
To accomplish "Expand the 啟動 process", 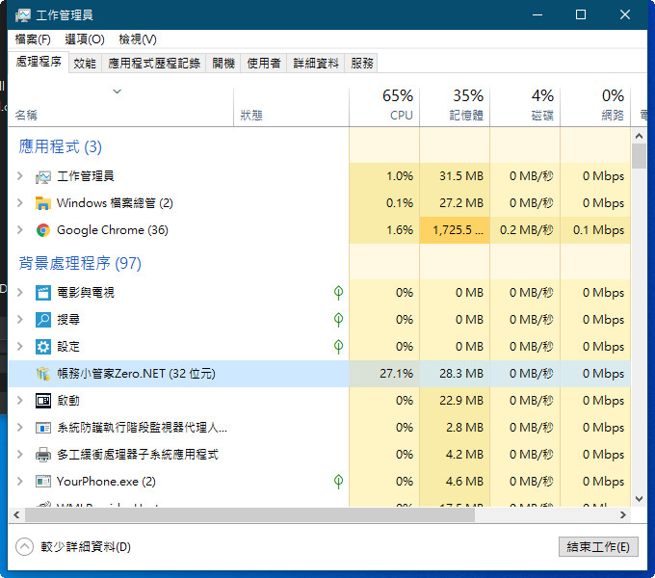I will coord(19,400).
